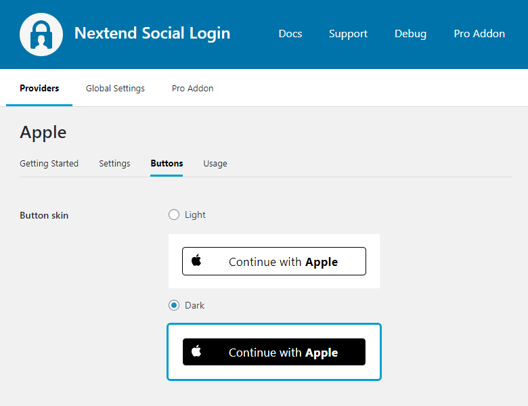528x406 pixels.
Task: Go to the Debug page
Action: click(x=410, y=34)
